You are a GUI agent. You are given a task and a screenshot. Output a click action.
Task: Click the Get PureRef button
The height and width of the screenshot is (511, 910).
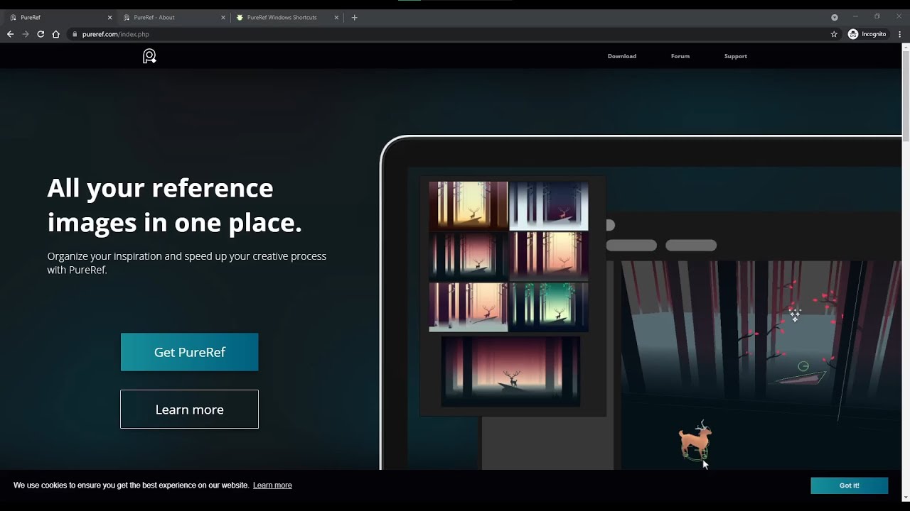[189, 352]
